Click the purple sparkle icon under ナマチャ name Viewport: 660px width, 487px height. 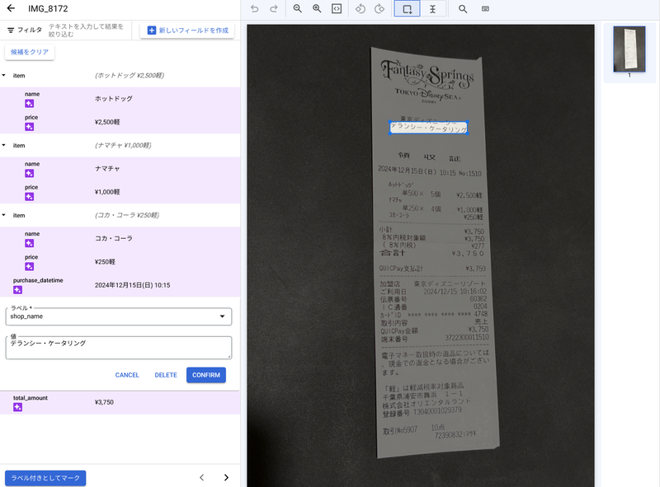[30, 173]
